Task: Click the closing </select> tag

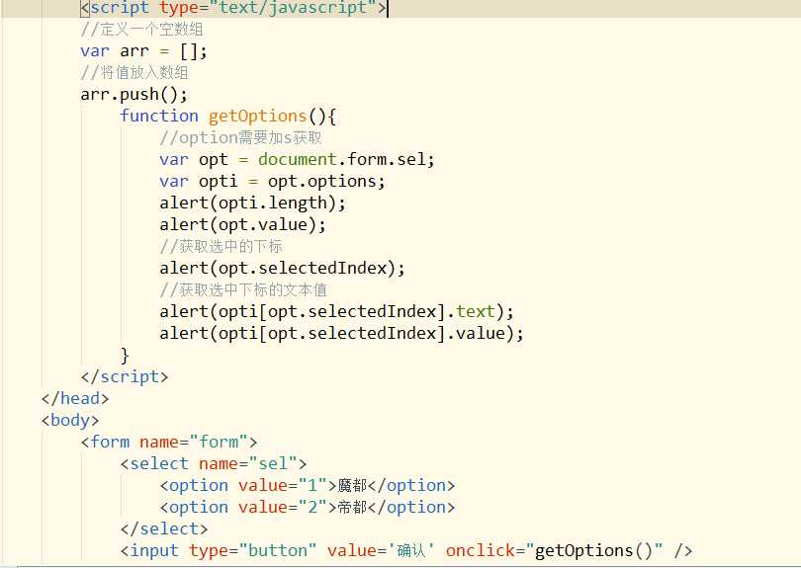Action: pos(164,528)
